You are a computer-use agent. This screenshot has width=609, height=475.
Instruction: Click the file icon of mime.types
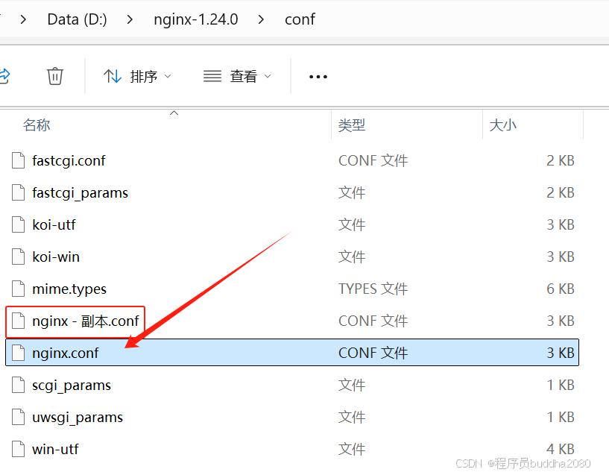(x=18, y=289)
